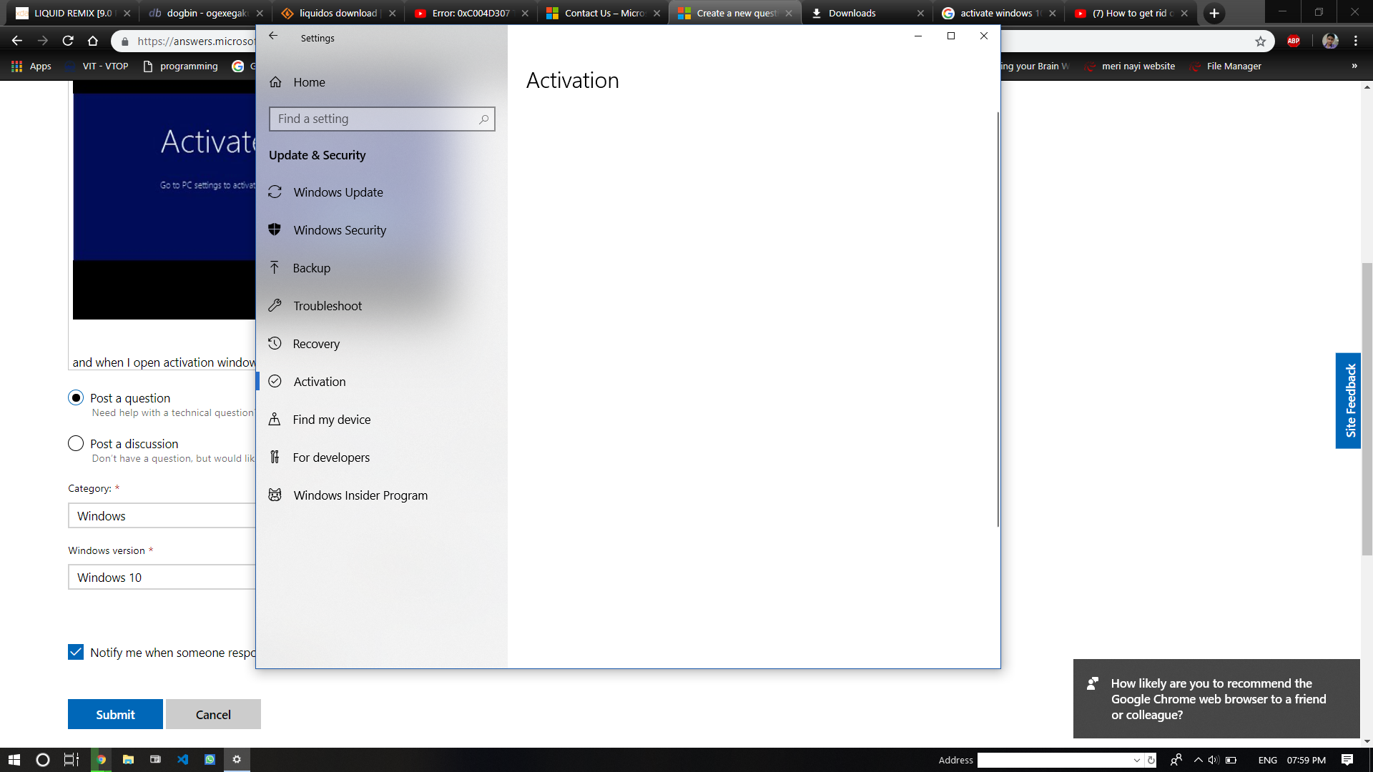Switch to Error 0xC004D307 YouTube tab
Image resolution: width=1373 pixels, height=772 pixels.
[x=471, y=13]
